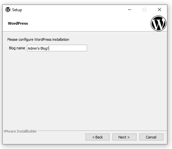This screenshot has height=149, width=172.
Task: Click the "Blog name" label
Action: click(x=17, y=48)
